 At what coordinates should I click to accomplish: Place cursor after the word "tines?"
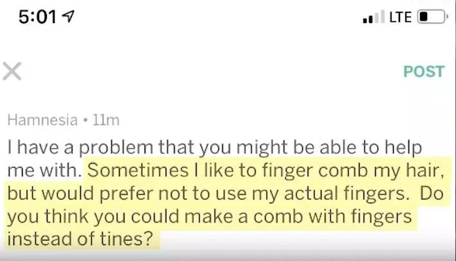157,239
